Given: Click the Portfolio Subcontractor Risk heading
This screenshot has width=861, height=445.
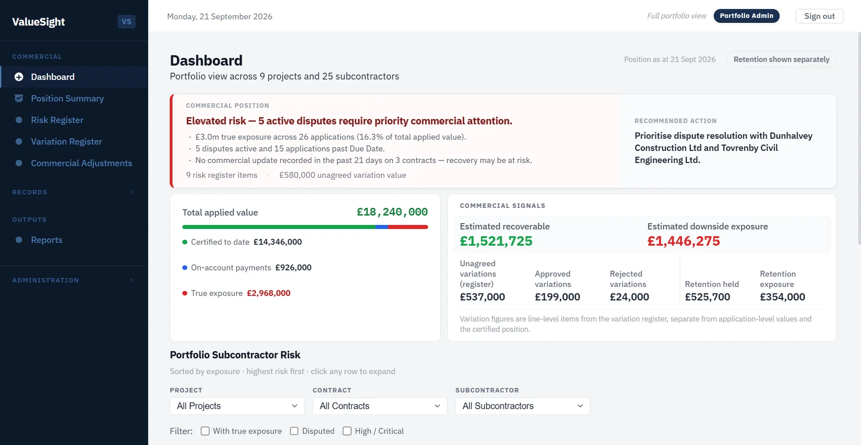Looking at the screenshot, I should tap(235, 355).
